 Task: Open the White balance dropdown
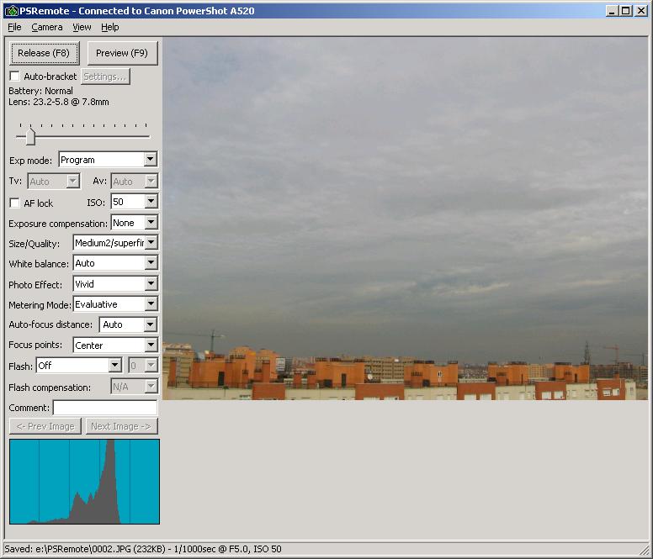(x=151, y=263)
